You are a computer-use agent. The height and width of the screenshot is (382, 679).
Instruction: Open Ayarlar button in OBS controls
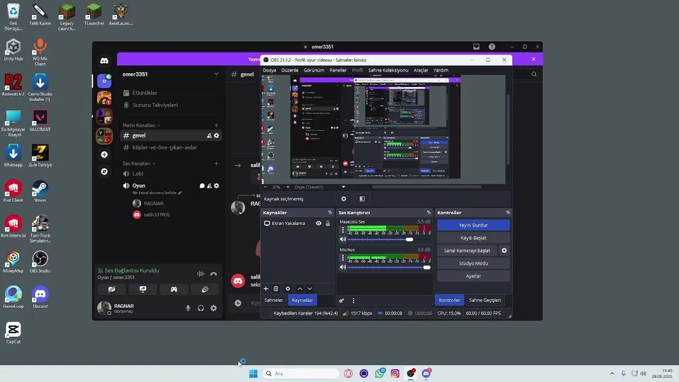point(473,276)
